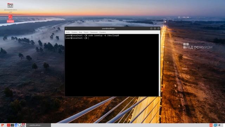The width and height of the screenshot is (225, 127).
Task: Open the Справка menu in terminal
Action: pos(102,32)
